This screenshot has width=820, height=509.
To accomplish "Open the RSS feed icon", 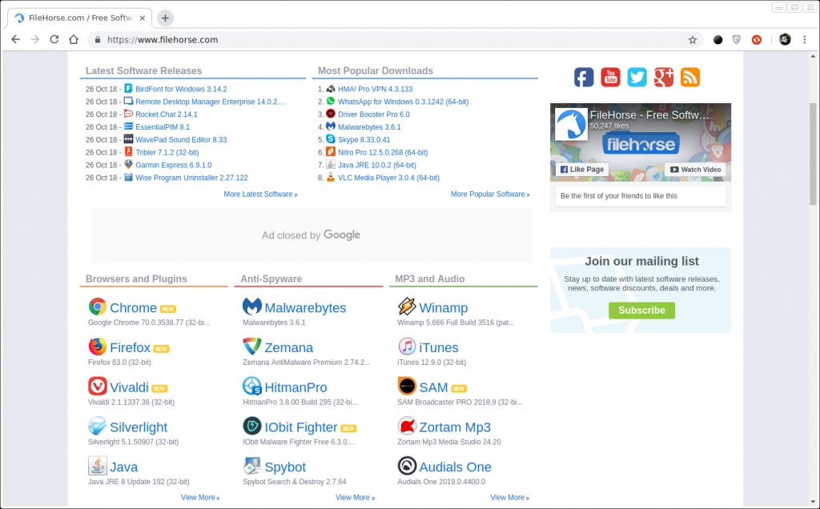I will [689, 77].
